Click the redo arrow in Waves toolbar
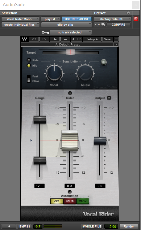 click(44, 39)
